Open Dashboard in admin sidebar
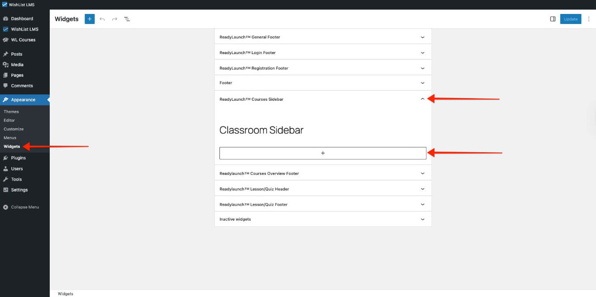The width and height of the screenshot is (596, 297). point(22,19)
